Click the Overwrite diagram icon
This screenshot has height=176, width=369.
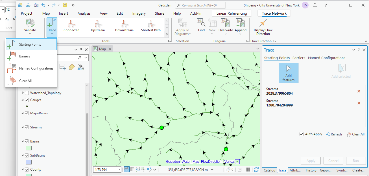(x=226, y=23)
